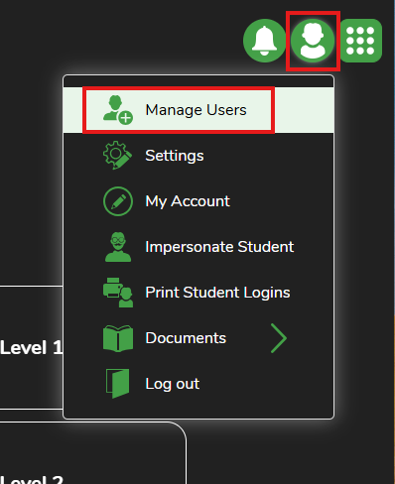Click the Log out door icon

point(117,384)
